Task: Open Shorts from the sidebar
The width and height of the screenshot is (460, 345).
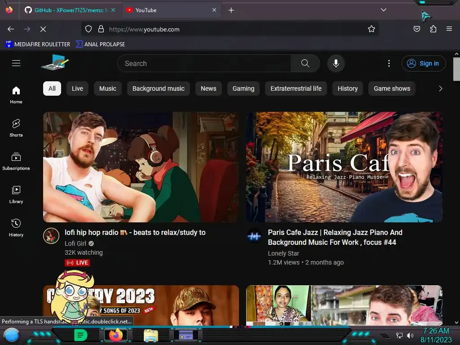Action: pyautogui.click(x=16, y=128)
